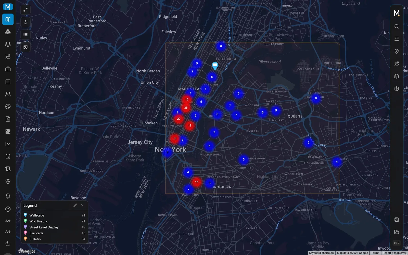Click the export map image button
408x255 pixels.
[25, 47]
